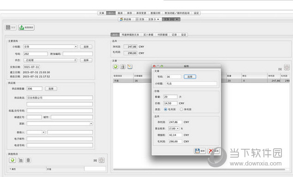Viewport: 293px width, 177px height.
Task: Close the 交货 3 tab with its x
Action: pos(158,19)
